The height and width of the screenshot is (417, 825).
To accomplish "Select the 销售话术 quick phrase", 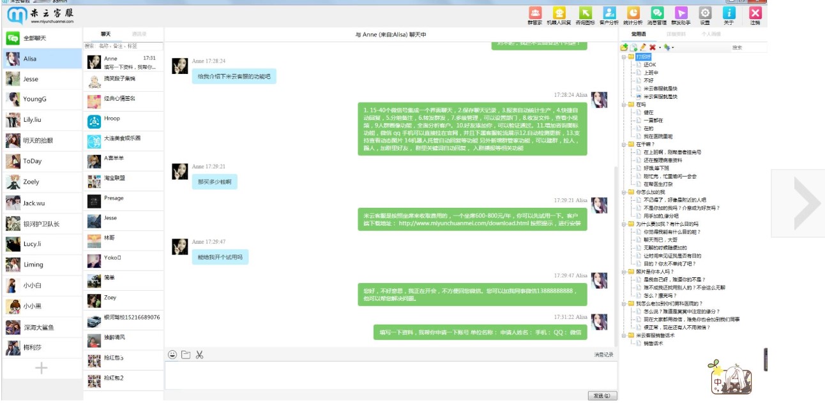I will click(x=653, y=343).
